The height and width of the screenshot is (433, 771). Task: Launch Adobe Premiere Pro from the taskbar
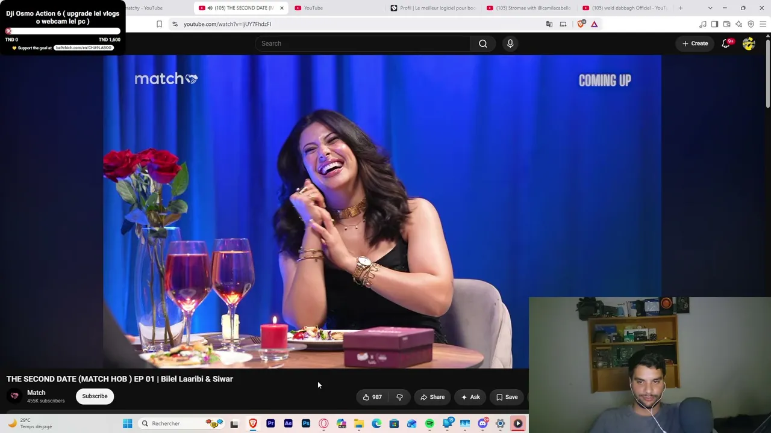(270, 423)
